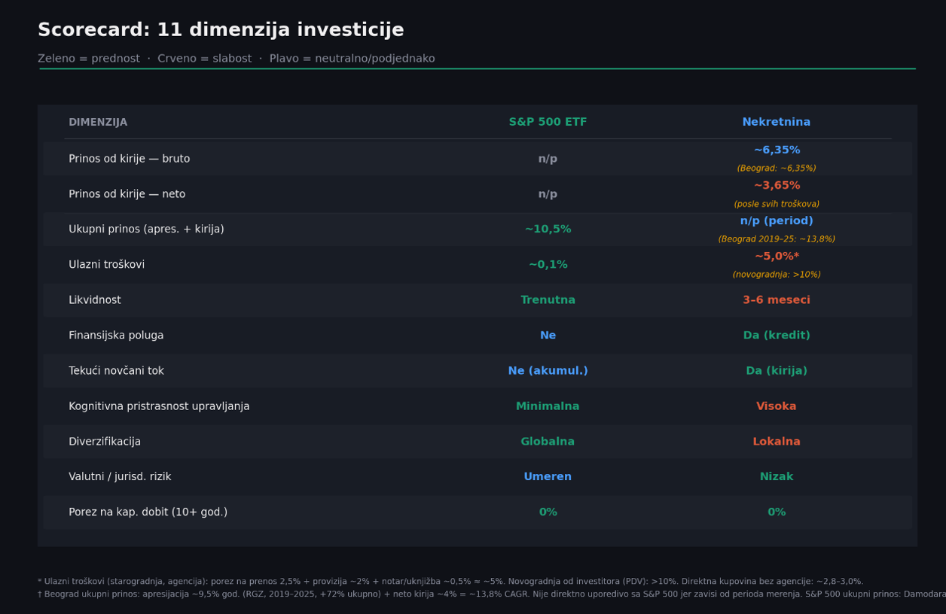Select the "Finansijska poluga" row label
Image resolution: width=946 pixels, height=614 pixels.
click(x=116, y=336)
